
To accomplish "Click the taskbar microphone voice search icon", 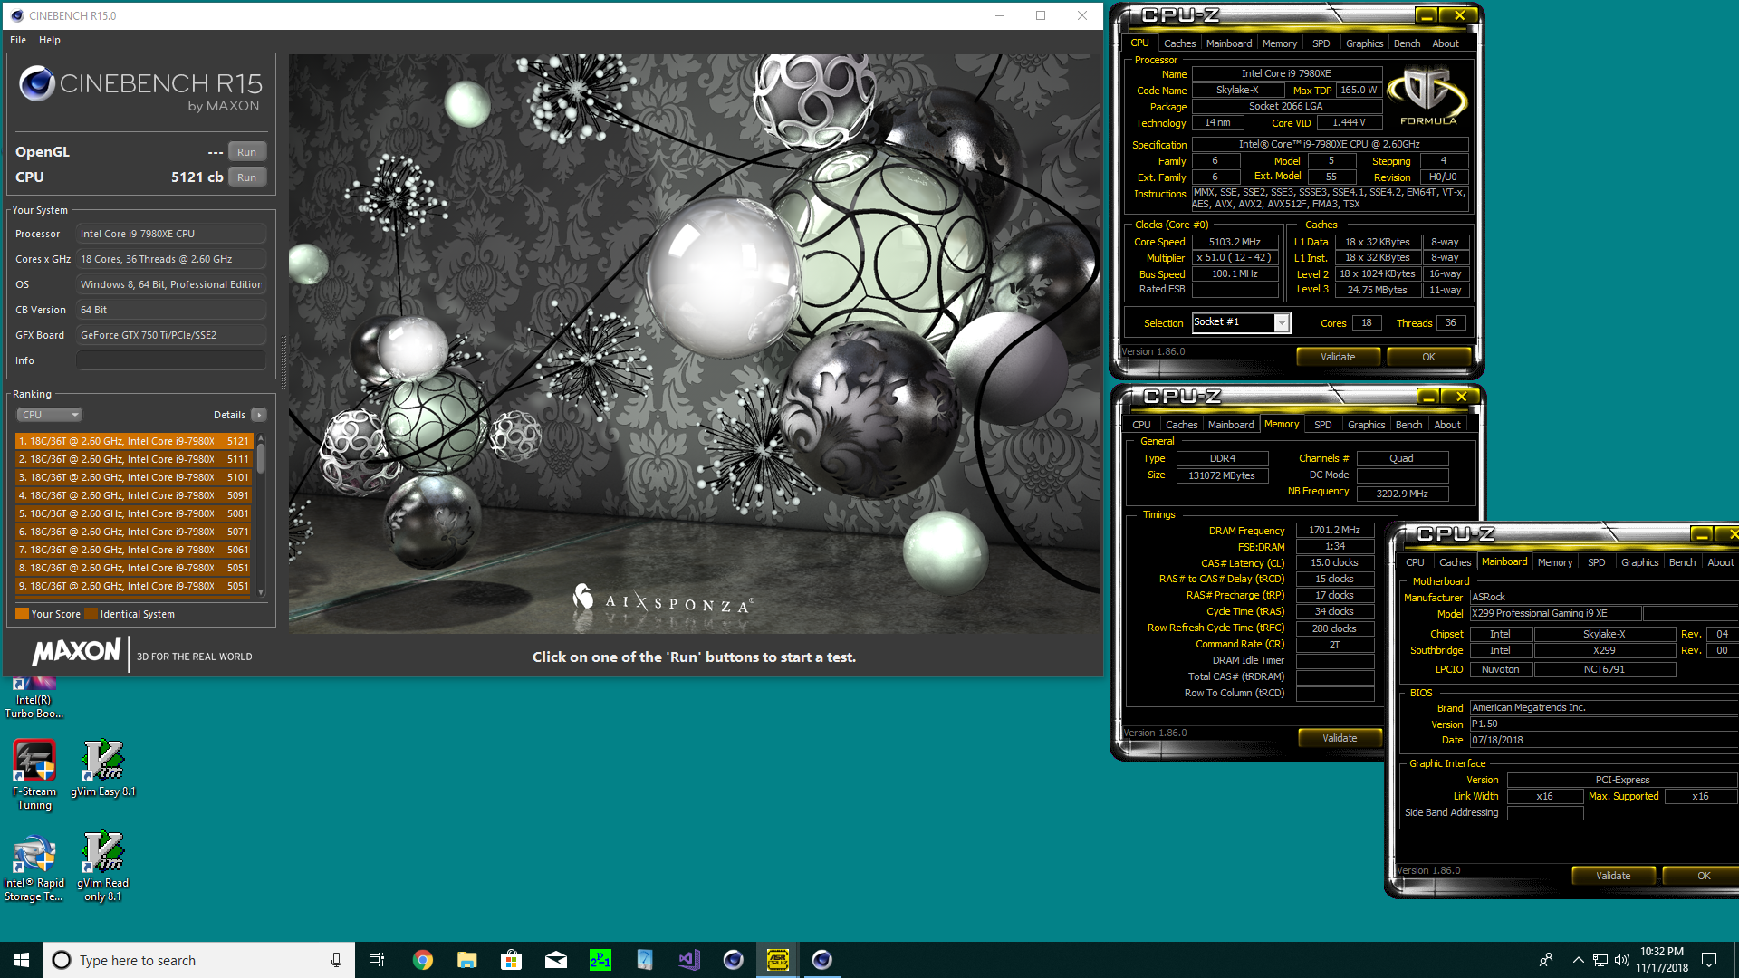I will point(336,960).
